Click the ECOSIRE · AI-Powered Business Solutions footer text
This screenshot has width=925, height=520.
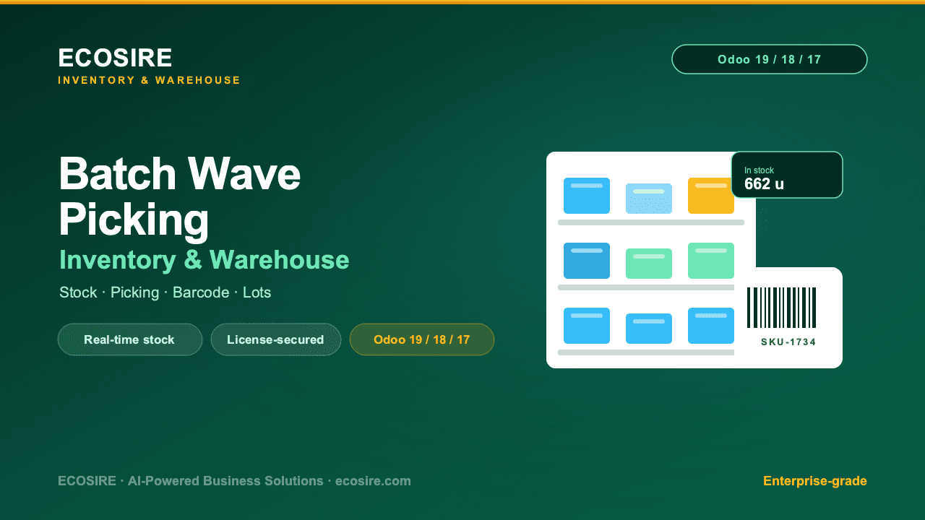tap(234, 481)
